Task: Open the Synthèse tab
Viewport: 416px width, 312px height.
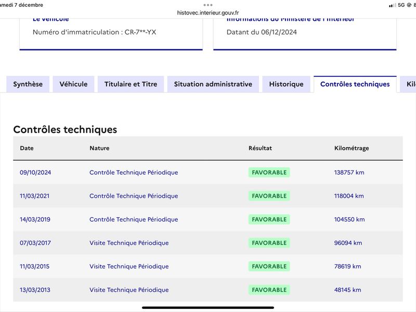Action: tap(28, 84)
